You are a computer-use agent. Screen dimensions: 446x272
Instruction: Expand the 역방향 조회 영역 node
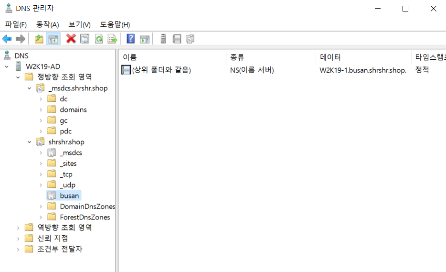18,228
